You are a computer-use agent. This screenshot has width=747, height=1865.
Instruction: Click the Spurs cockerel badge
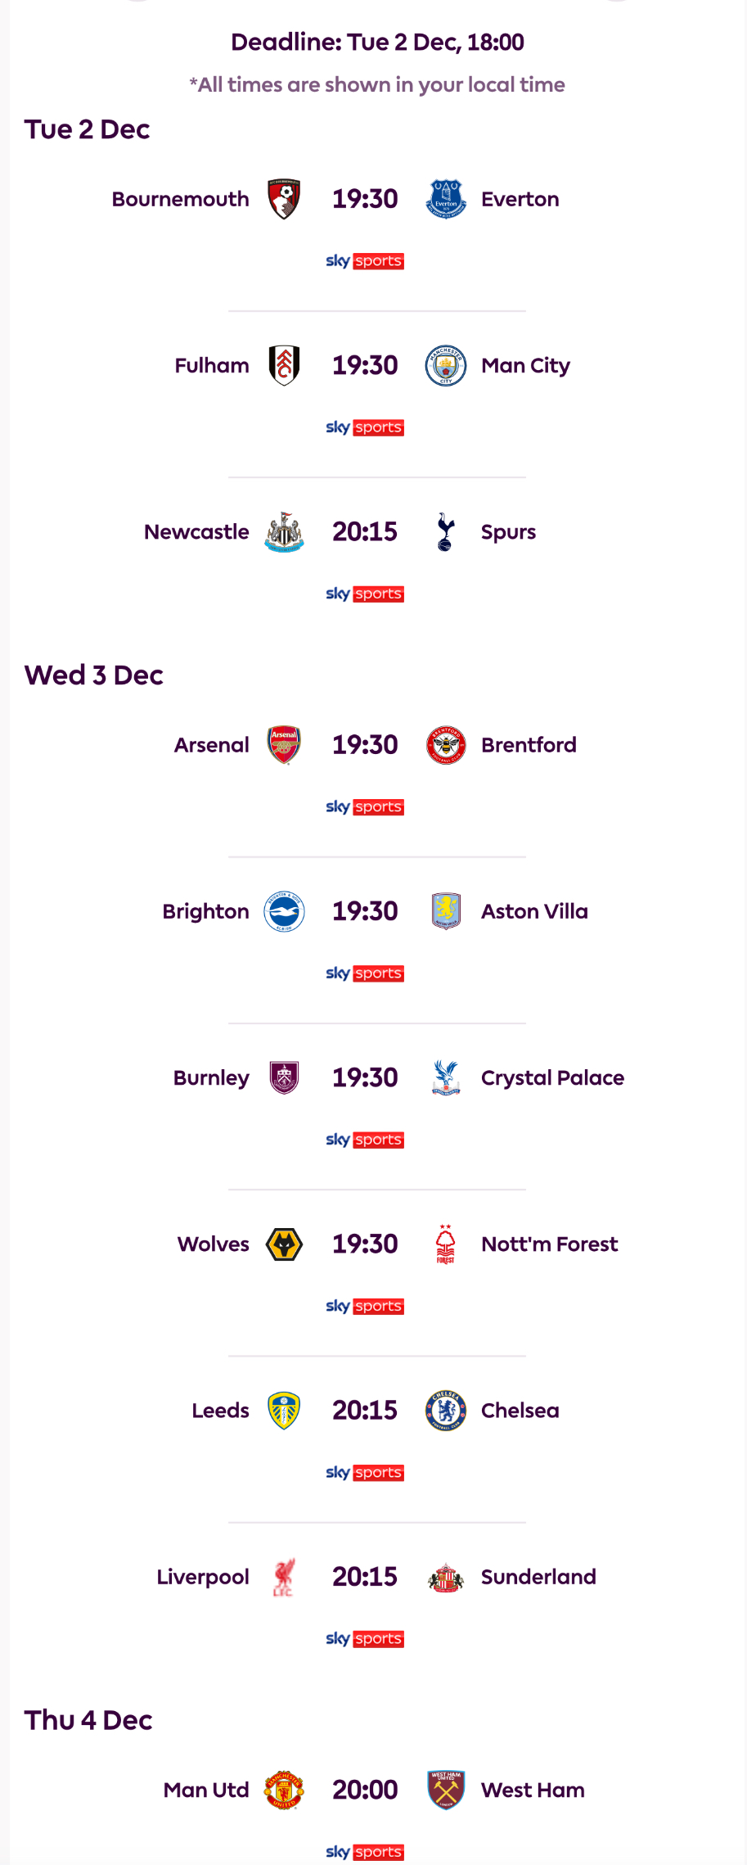pos(446,532)
